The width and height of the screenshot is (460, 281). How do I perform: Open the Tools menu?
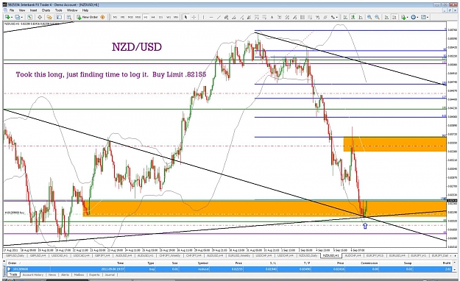(59, 10)
